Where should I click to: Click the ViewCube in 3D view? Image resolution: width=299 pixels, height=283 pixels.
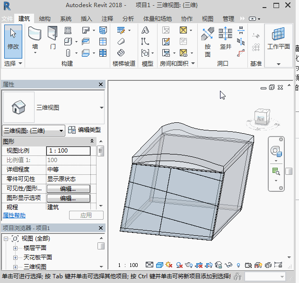pos(261,117)
